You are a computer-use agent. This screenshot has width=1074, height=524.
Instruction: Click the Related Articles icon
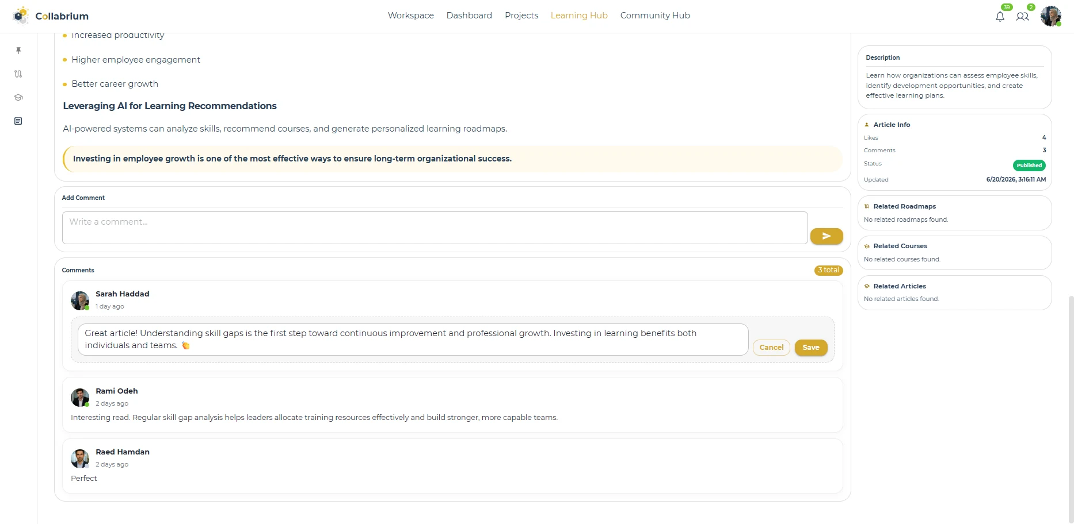867,286
